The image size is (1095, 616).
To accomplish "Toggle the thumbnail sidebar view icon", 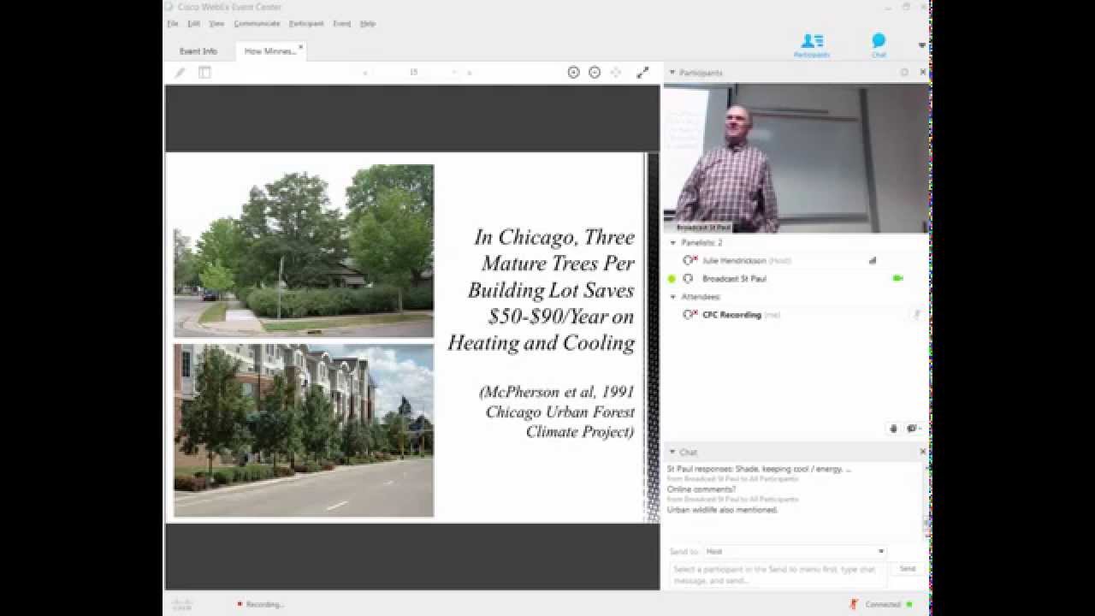I will 204,73.
